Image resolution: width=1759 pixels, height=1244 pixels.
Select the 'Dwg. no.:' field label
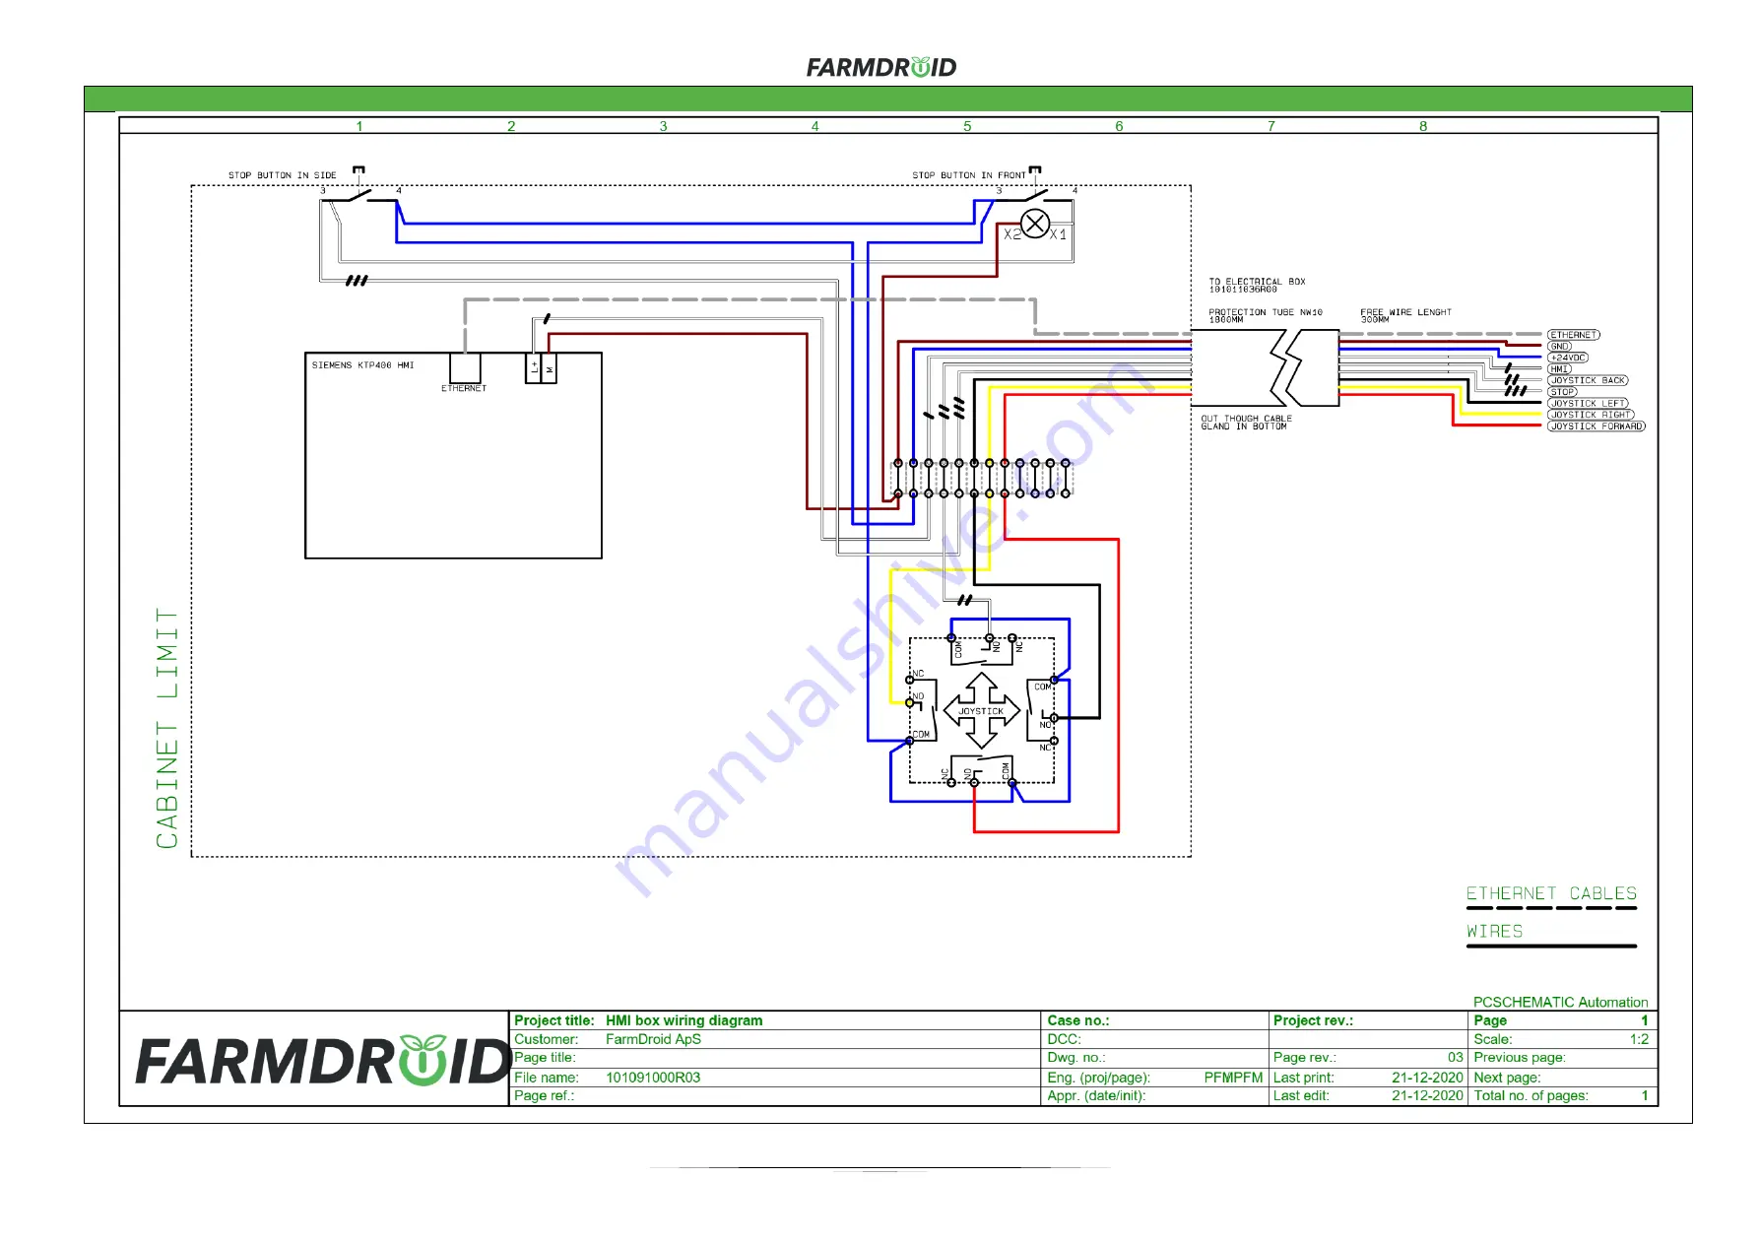(x=1075, y=1058)
